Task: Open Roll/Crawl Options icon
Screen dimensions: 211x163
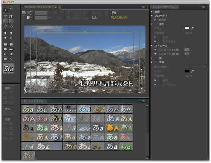Action: click(x=30, y=13)
